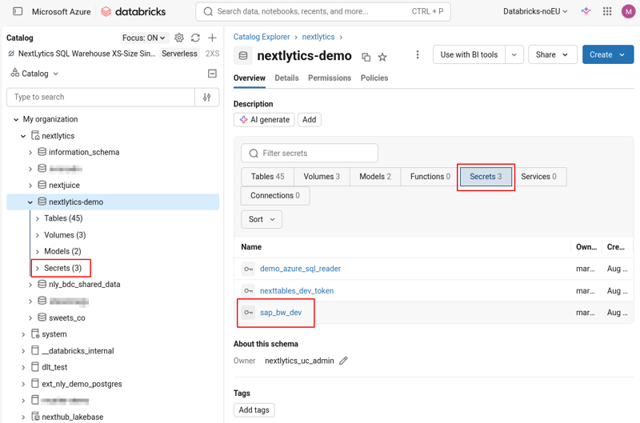The height and width of the screenshot is (423, 640).
Task: Open the Databricks assistant sparkle icon
Action: click(586, 11)
